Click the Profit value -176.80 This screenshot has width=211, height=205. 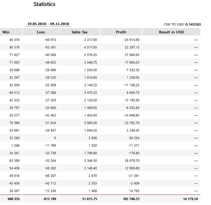(134, 153)
